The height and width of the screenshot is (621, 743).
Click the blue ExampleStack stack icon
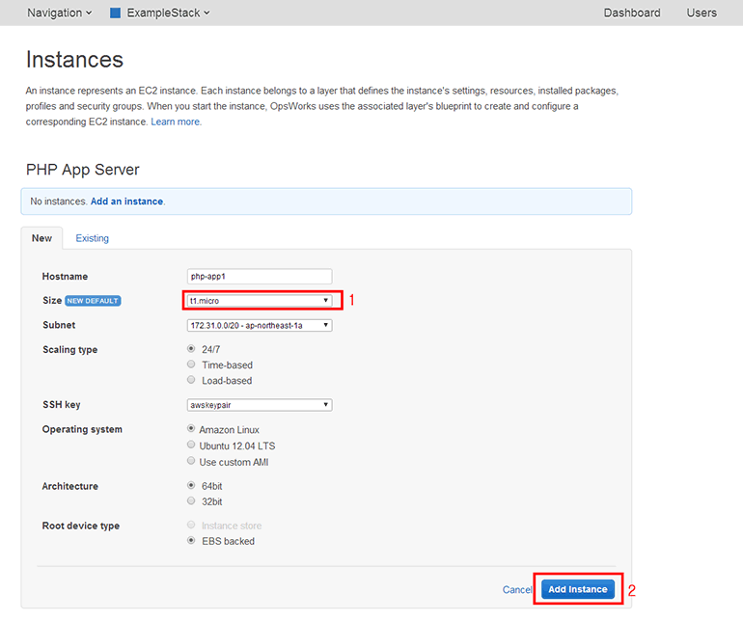click(116, 13)
